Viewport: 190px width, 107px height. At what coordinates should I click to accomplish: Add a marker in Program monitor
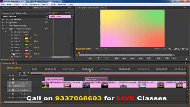[90, 59]
